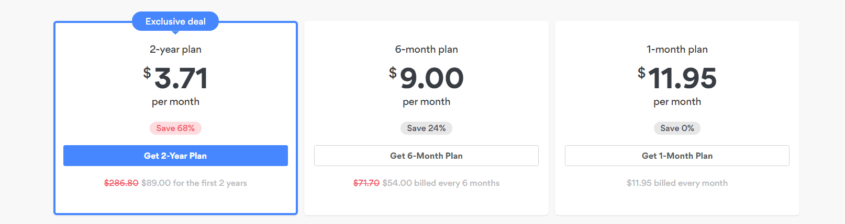Click the Save 68% badge
Screen dimensions: 845x224
[x=175, y=128]
